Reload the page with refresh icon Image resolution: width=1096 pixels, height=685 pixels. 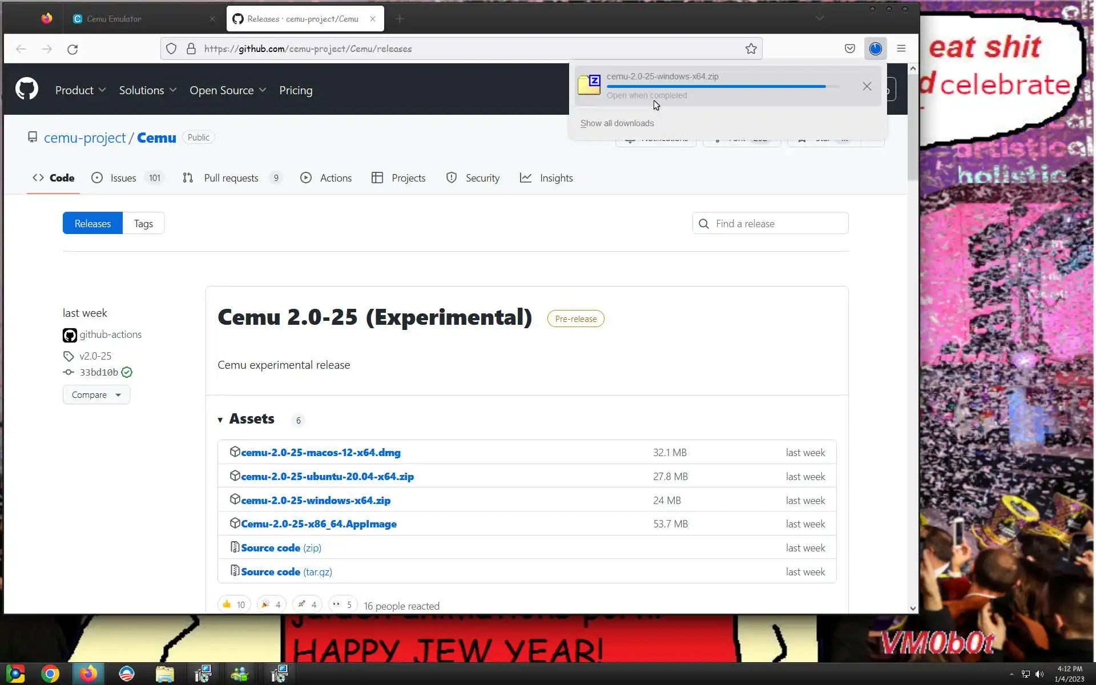point(72,49)
